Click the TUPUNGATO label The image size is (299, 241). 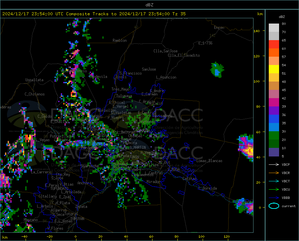59,189
